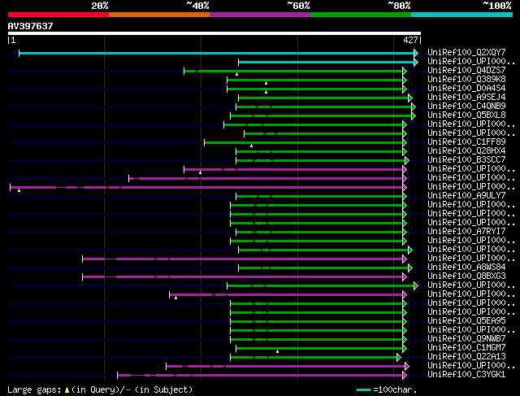Open the UniRef100_D0A4S4 hit label
Viewport: 520px width, 396px height.
(466, 88)
